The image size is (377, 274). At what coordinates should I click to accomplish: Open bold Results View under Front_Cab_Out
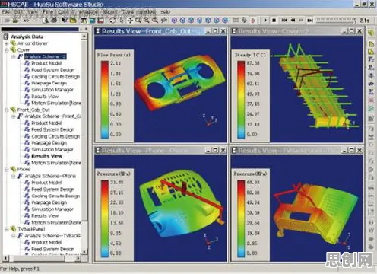[46, 156]
